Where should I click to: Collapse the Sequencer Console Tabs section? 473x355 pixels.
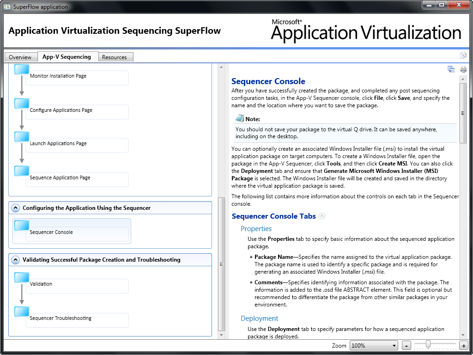coord(322,216)
